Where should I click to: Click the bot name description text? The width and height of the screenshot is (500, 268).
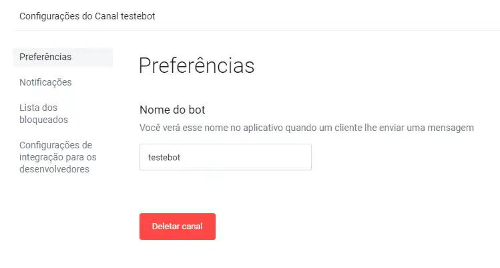(306, 127)
